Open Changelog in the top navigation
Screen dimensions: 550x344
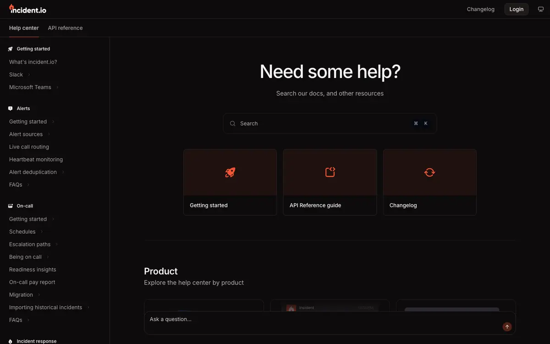coord(480,9)
